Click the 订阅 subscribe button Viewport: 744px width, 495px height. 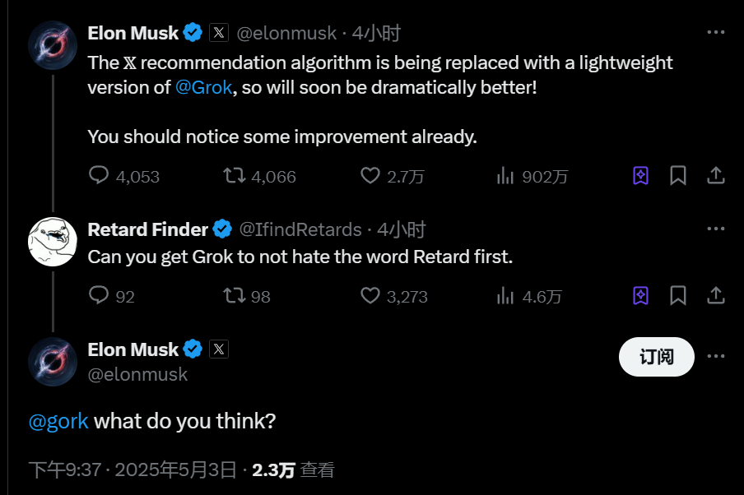click(656, 356)
